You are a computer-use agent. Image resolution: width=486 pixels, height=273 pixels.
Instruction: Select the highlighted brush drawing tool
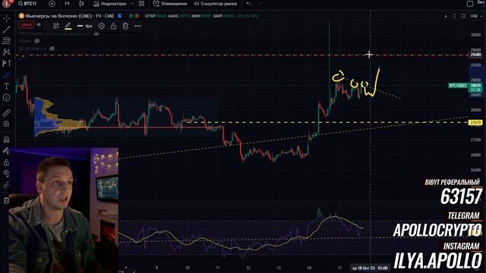pyautogui.click(x=7, y=75)
